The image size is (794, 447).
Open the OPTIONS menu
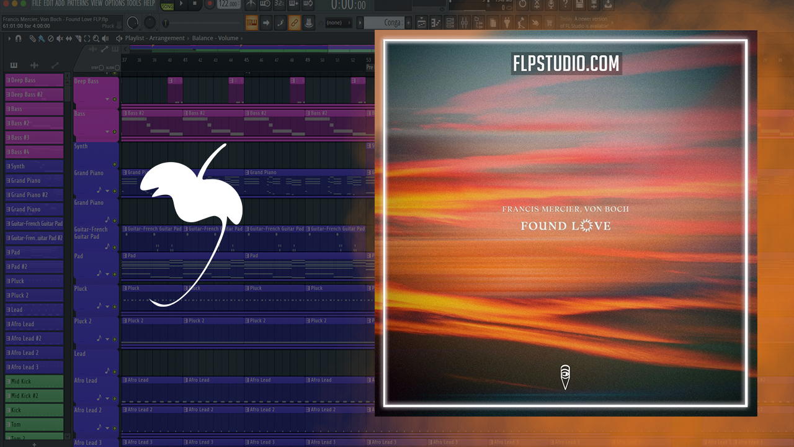(x=115, y=4)
